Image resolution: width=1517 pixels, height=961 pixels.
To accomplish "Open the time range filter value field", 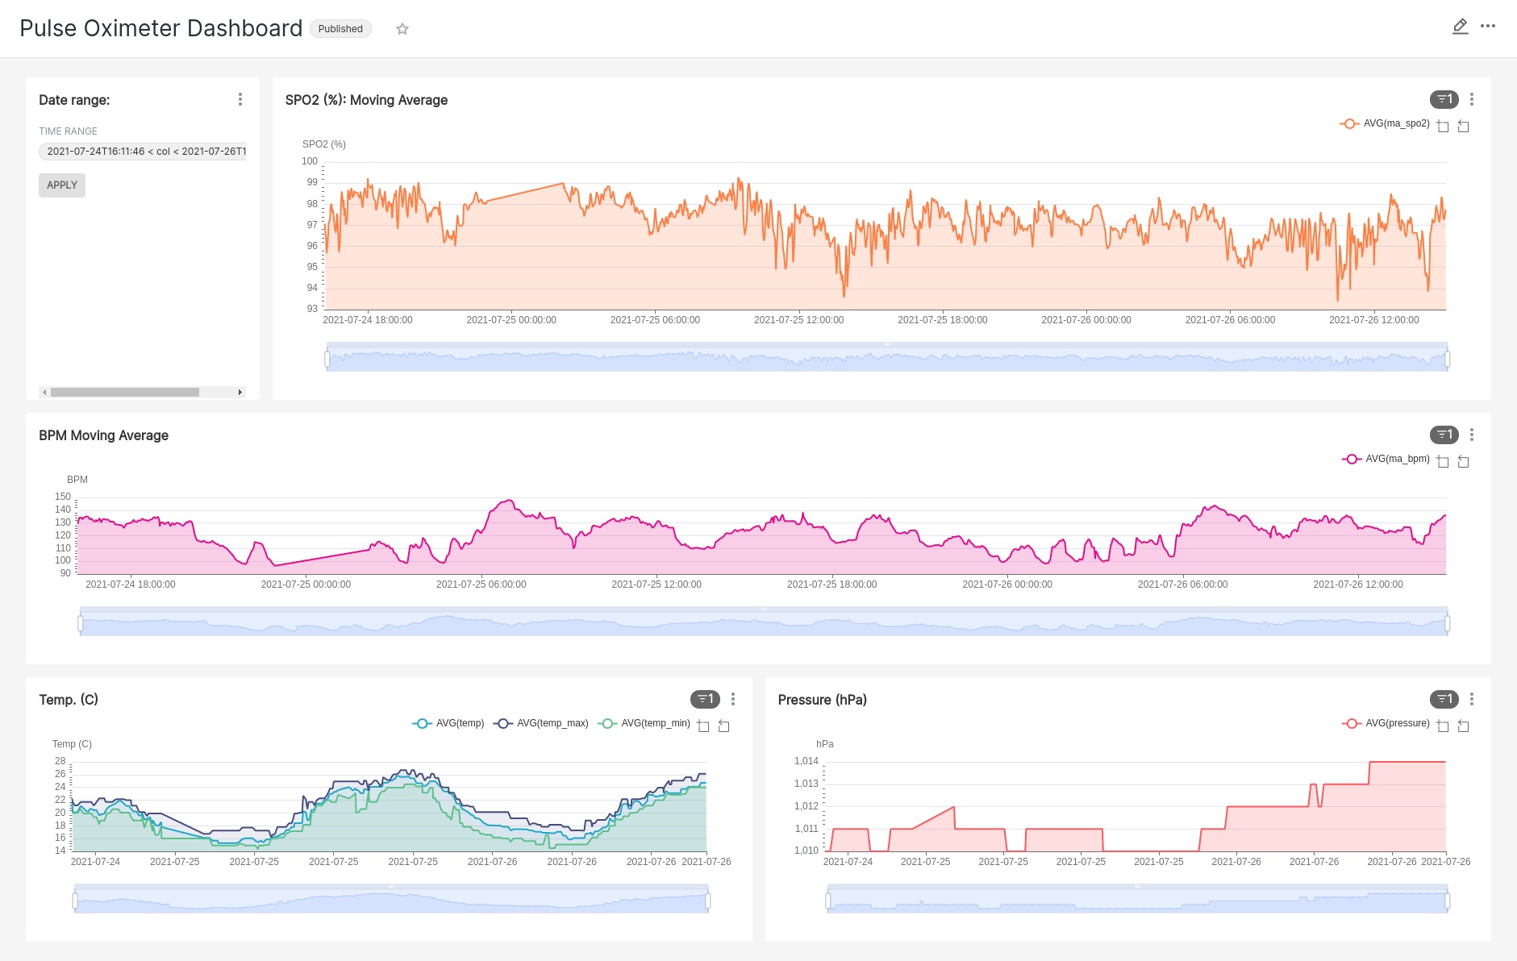I will pyautogui.click(x=143, y=152).
